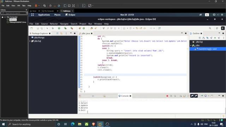The width and height of the screenshot is (226, 127).
Task: Open the Source menu in Eclipse
Action: 44,24
